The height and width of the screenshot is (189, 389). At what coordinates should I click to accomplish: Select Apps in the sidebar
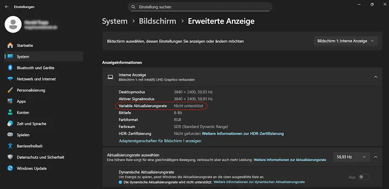(x=21, y=101)
